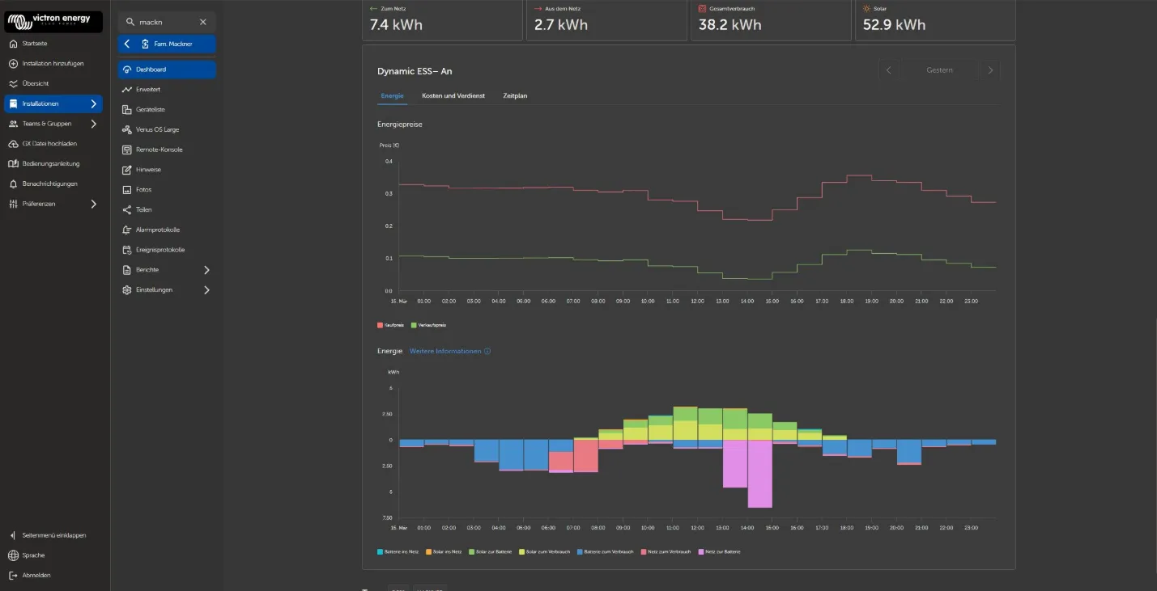The image size is (1157, 591).
Task: Expand the Berichte submenu chevron
Action: (206, 270)
